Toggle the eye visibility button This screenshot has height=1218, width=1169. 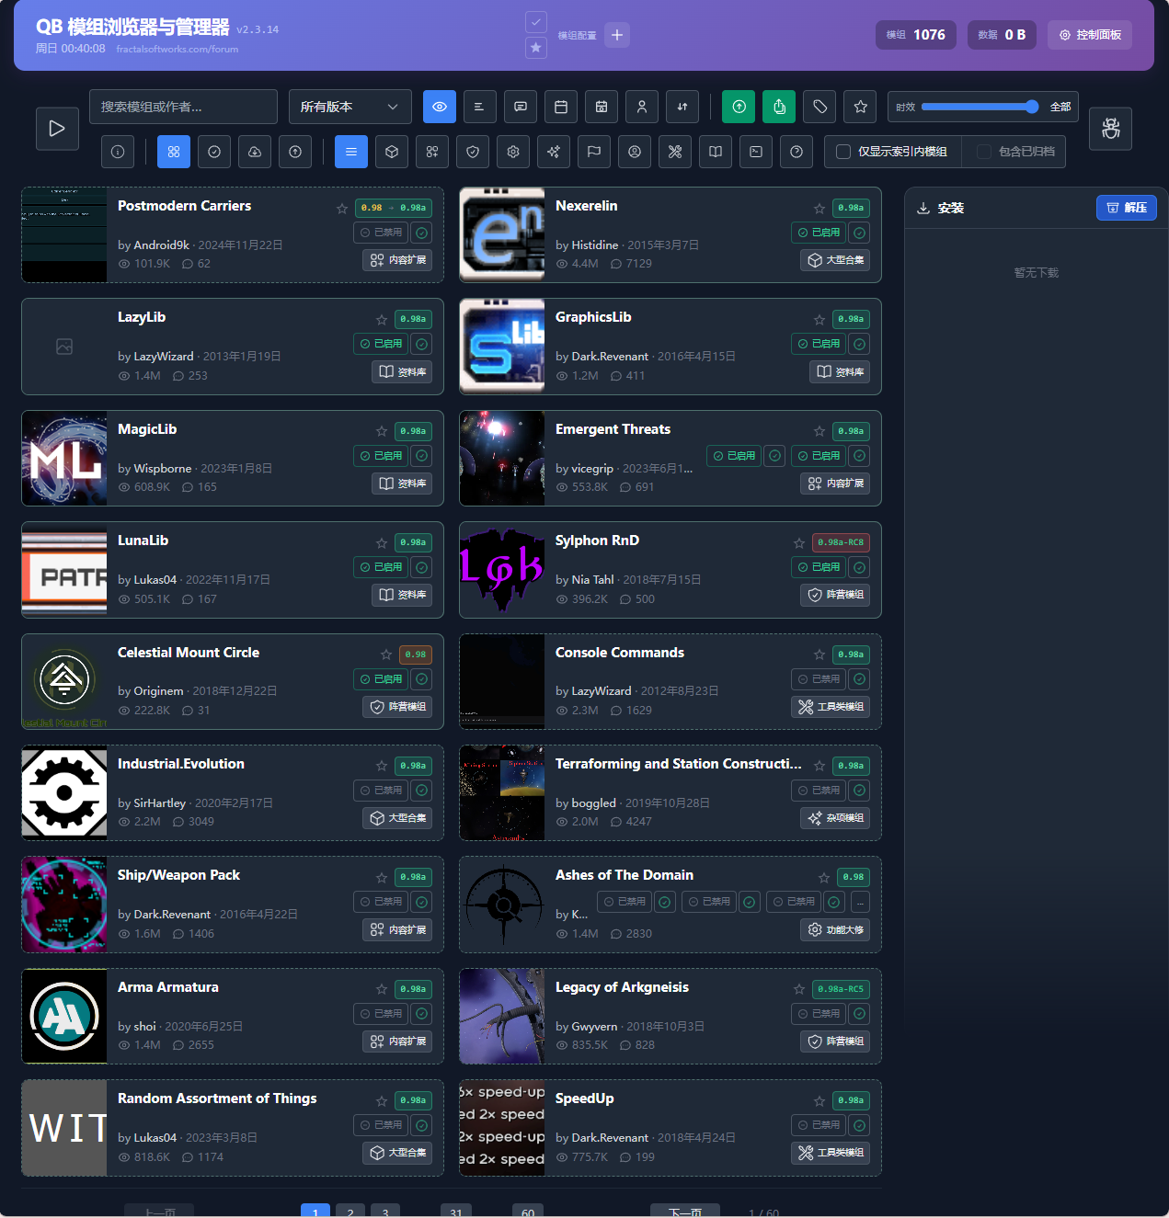pos(440,107)
